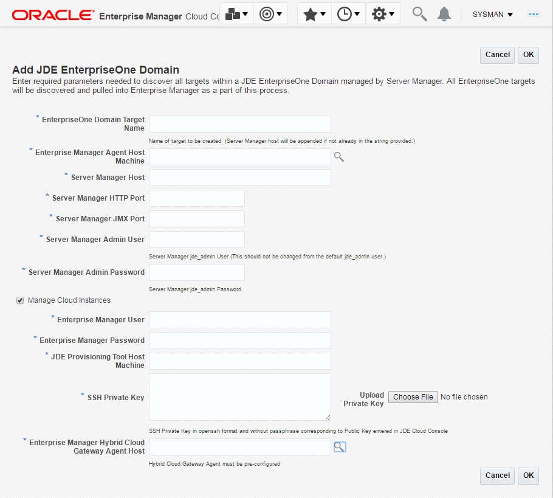Click the 'Enterprise Manager' header title
Image resolution: width=553 pixels, height=498 pixels.
click(141, 16)
